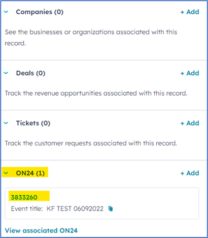This screenshot has height=238, width=208.
Task: Click + Add in the Companies section
Action: pos(190,12)
